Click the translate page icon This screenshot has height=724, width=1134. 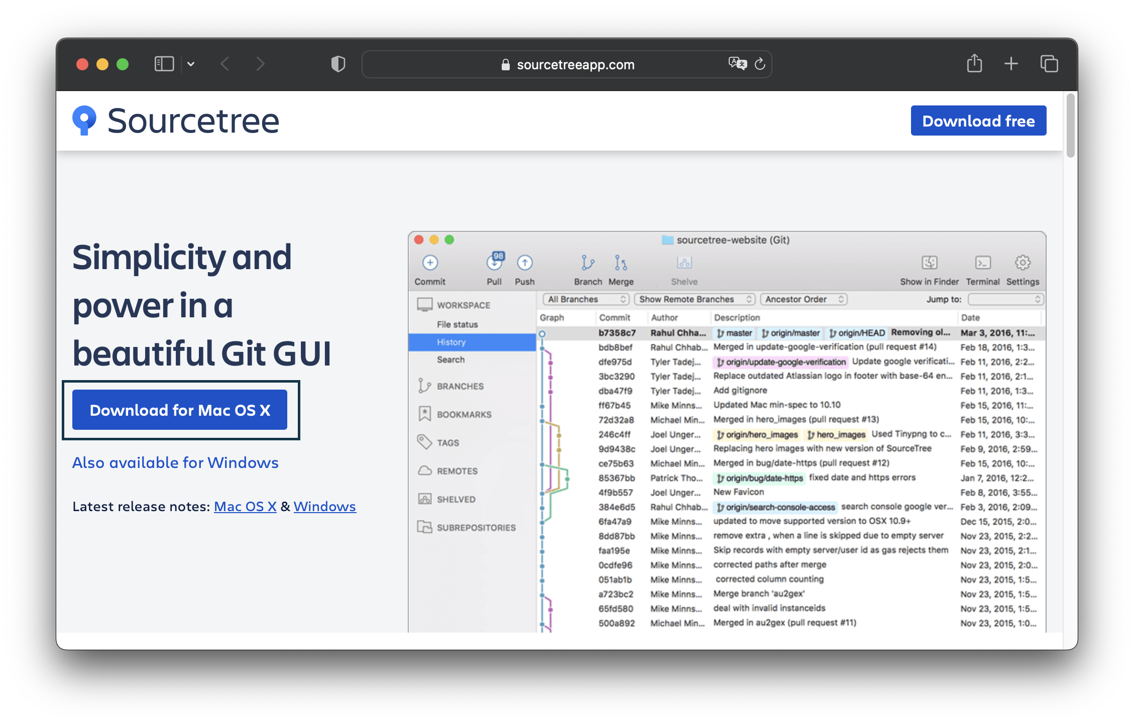737,64
